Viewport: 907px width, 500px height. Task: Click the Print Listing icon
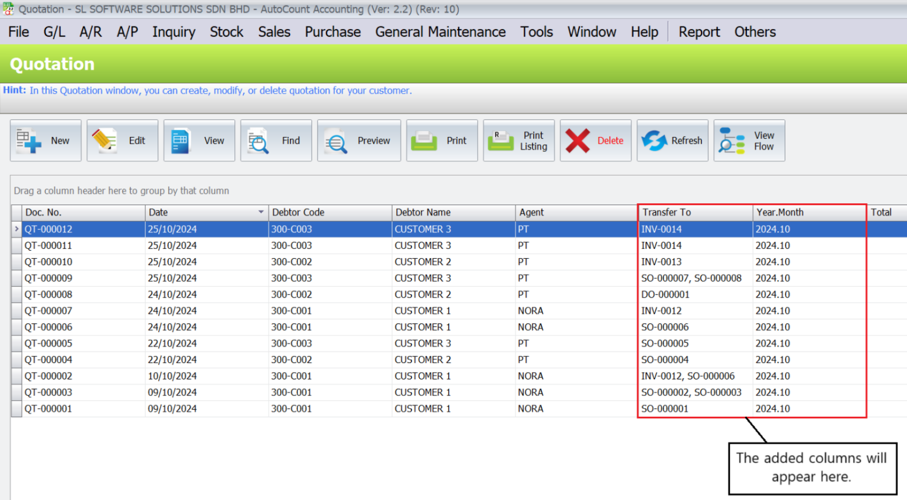[x=501, y=141]
